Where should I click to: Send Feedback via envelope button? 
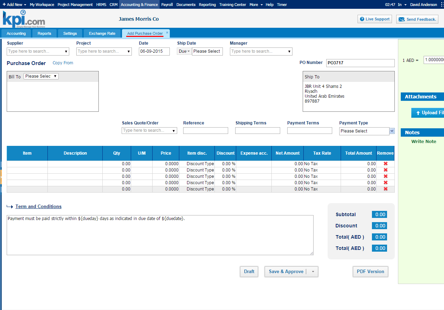[x=417, y=19]
